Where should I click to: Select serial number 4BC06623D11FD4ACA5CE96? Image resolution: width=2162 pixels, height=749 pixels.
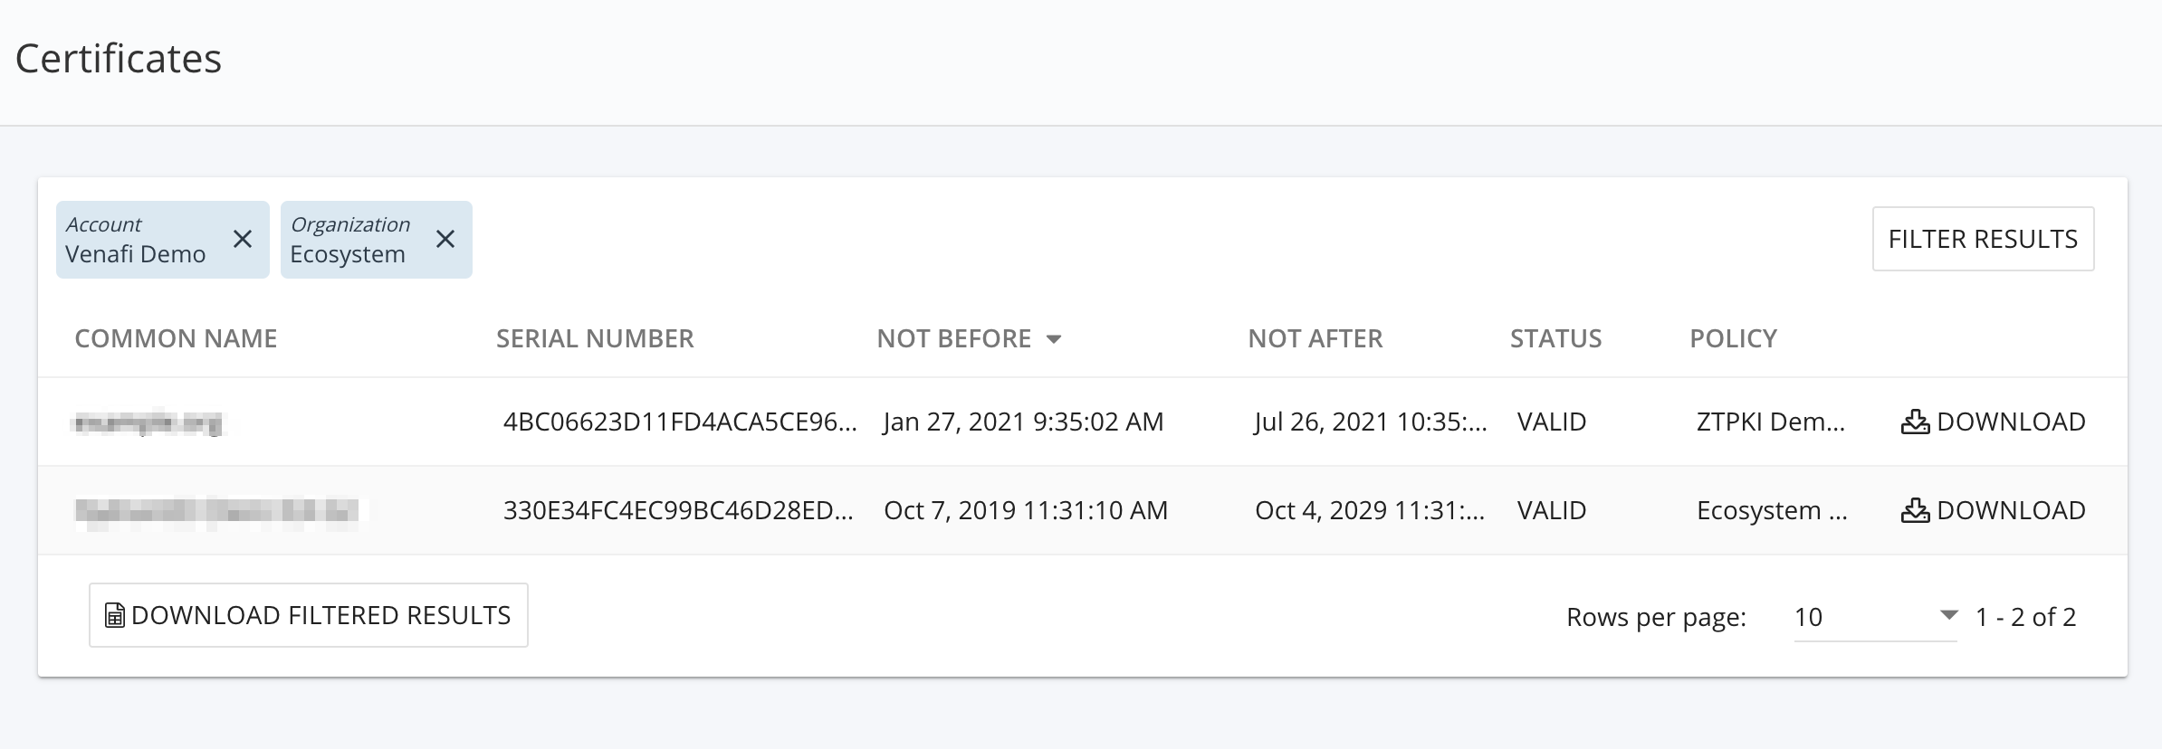tap(680, 422)
